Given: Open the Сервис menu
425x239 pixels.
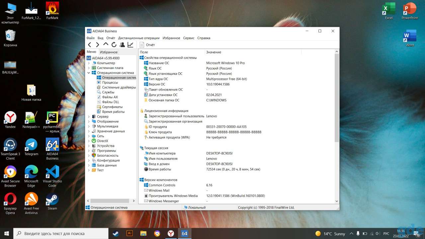Looking at the screenshot, I should [x=189, y=38].
